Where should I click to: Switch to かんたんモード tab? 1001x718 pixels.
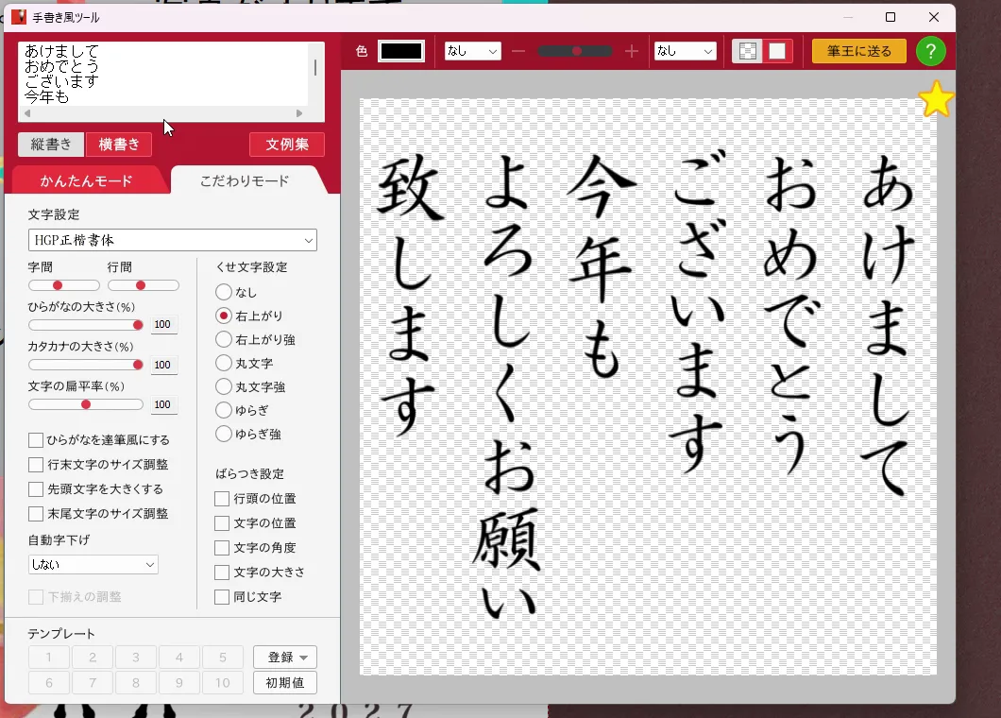[x=86, y=180]
